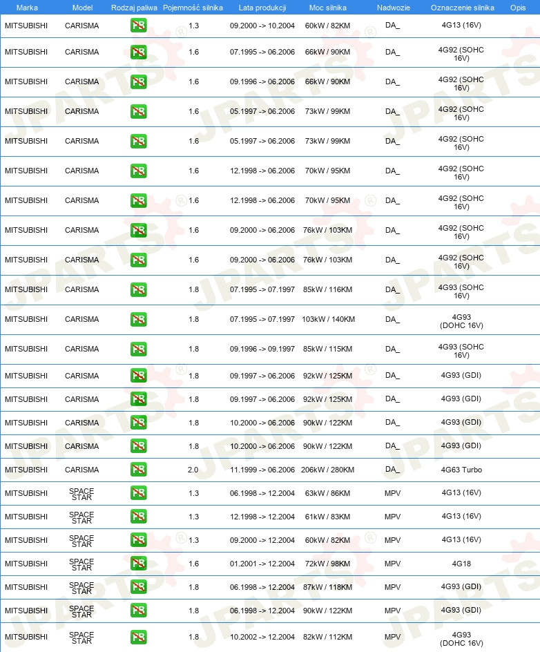540x652 pixels.
Task: Click fuel icon in Space Star 60kW / 82KM row
Action: 138,539
